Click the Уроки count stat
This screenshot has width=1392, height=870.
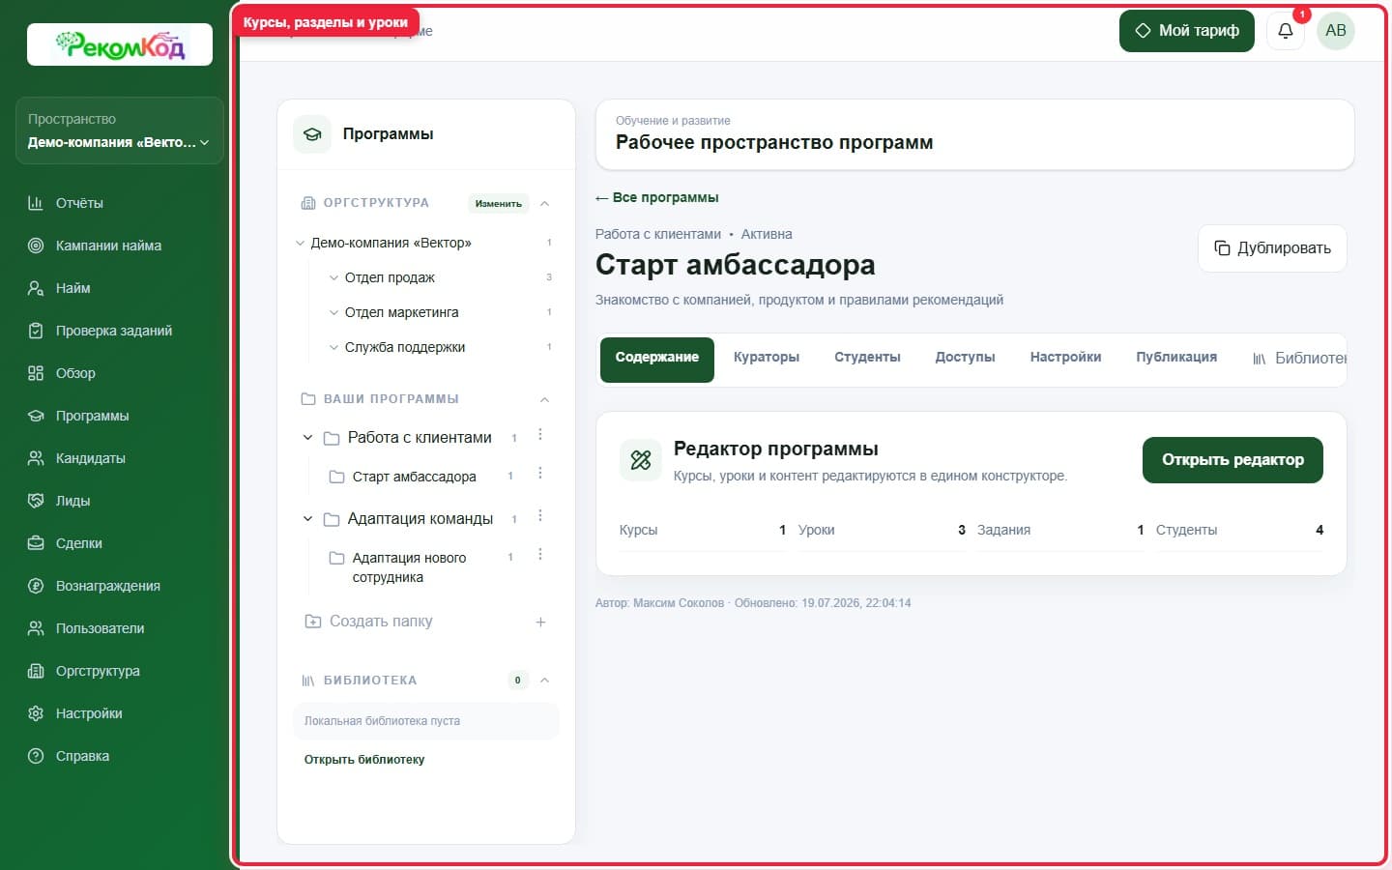(x=882, y=530)
